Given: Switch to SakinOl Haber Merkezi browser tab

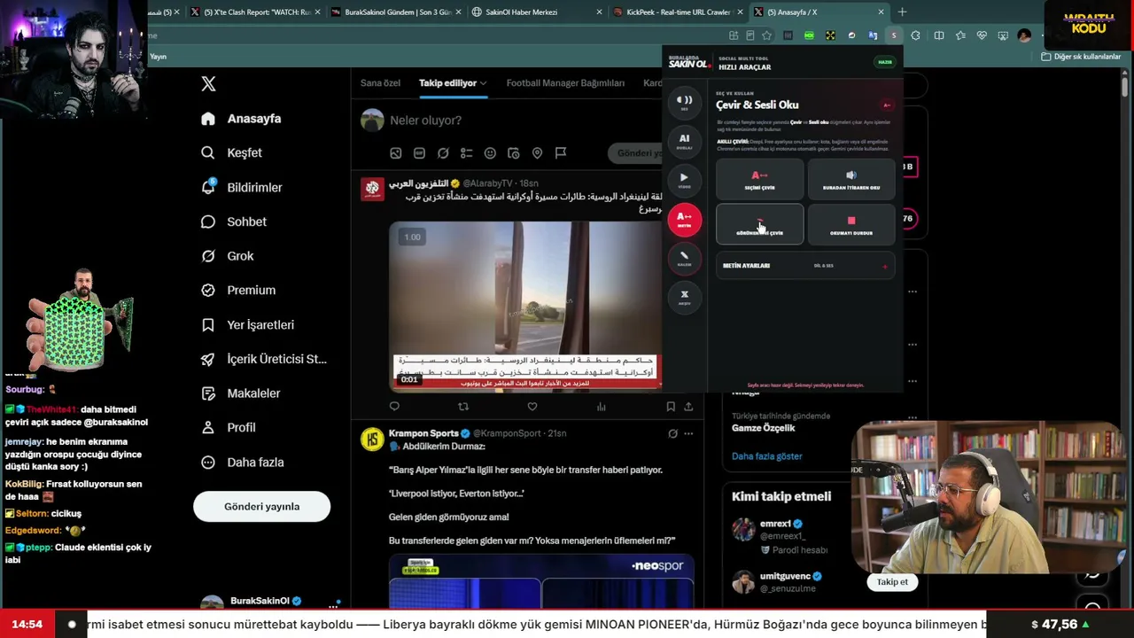Looking at the screenshot, I should [534, 12].
